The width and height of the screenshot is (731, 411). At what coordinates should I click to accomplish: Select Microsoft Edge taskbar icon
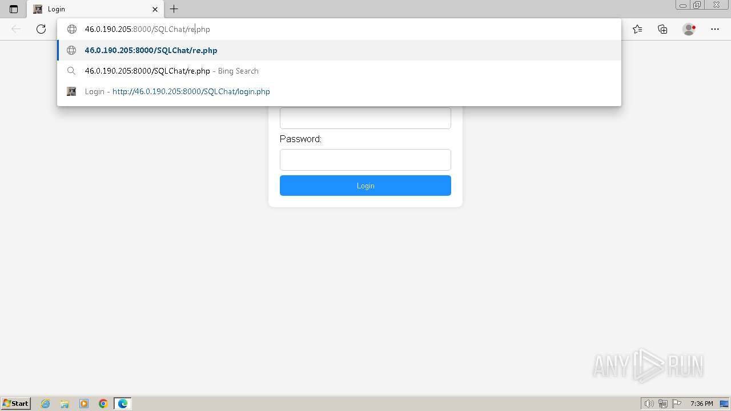[123, 404]
